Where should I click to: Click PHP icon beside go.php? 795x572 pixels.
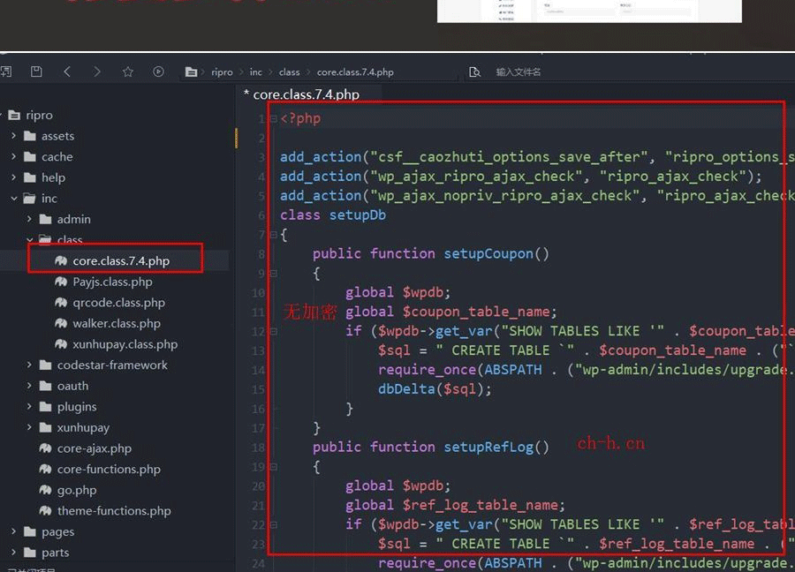[45, 490]
